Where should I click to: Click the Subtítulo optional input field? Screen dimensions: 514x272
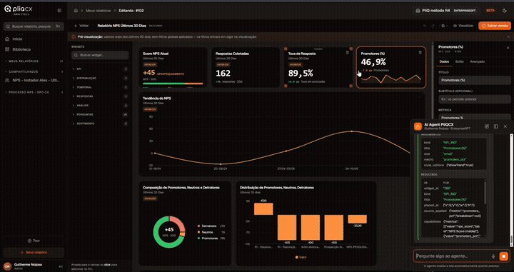click(475, 99)
